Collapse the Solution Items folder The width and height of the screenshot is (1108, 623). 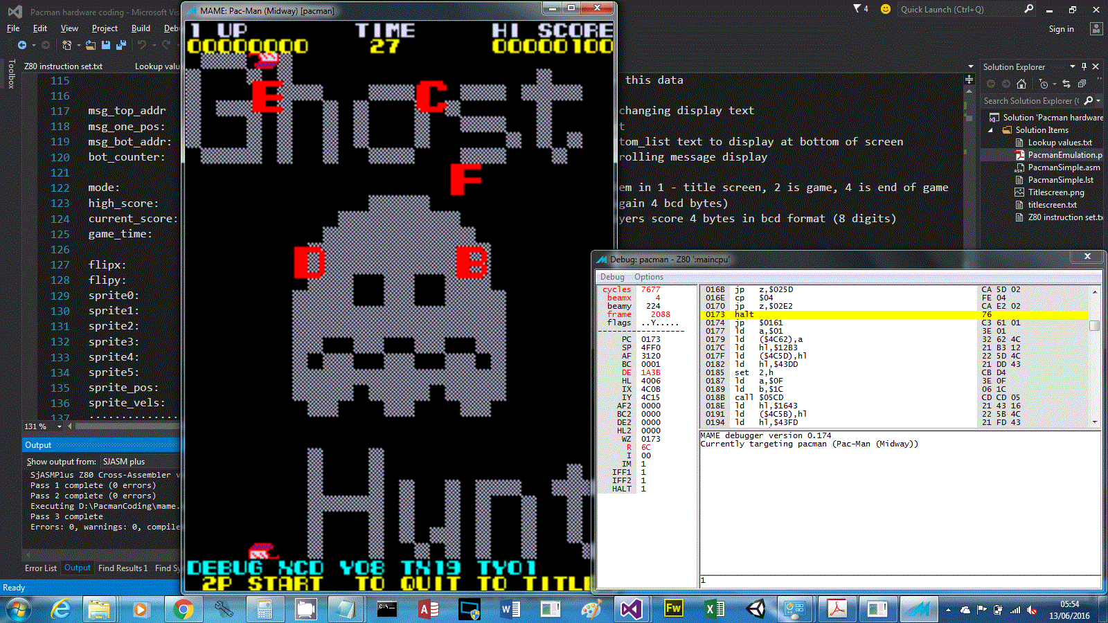990,130
